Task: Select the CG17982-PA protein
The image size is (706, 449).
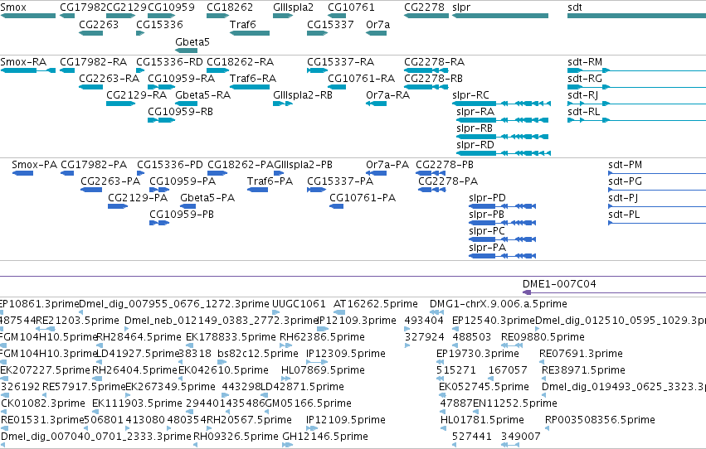Action: click(x=67, y=173)
